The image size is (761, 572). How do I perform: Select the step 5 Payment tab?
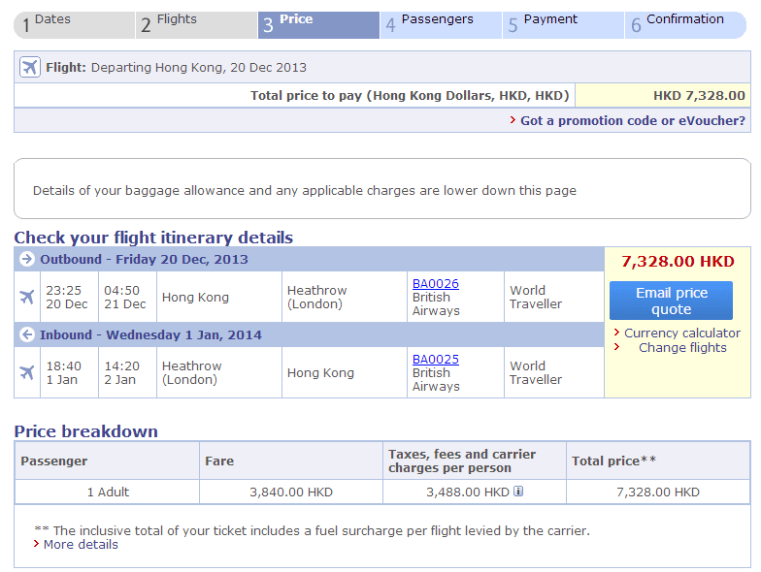tap(563, 25)
